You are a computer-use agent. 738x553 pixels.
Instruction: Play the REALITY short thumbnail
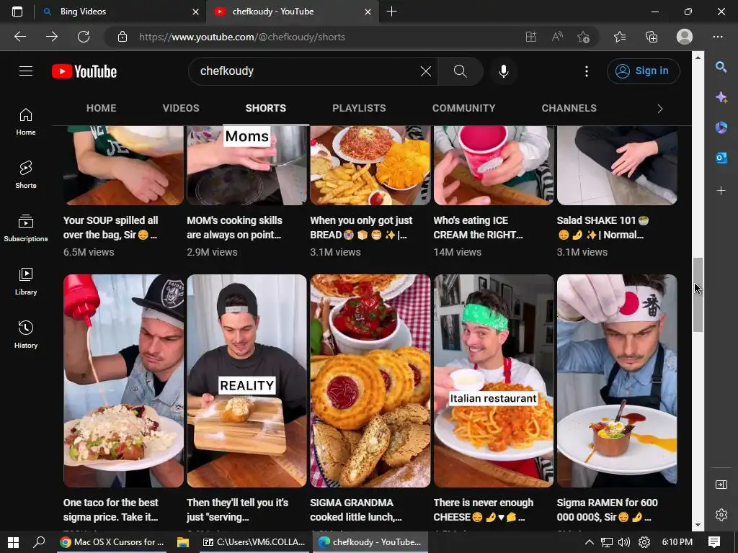click(246, 381)
